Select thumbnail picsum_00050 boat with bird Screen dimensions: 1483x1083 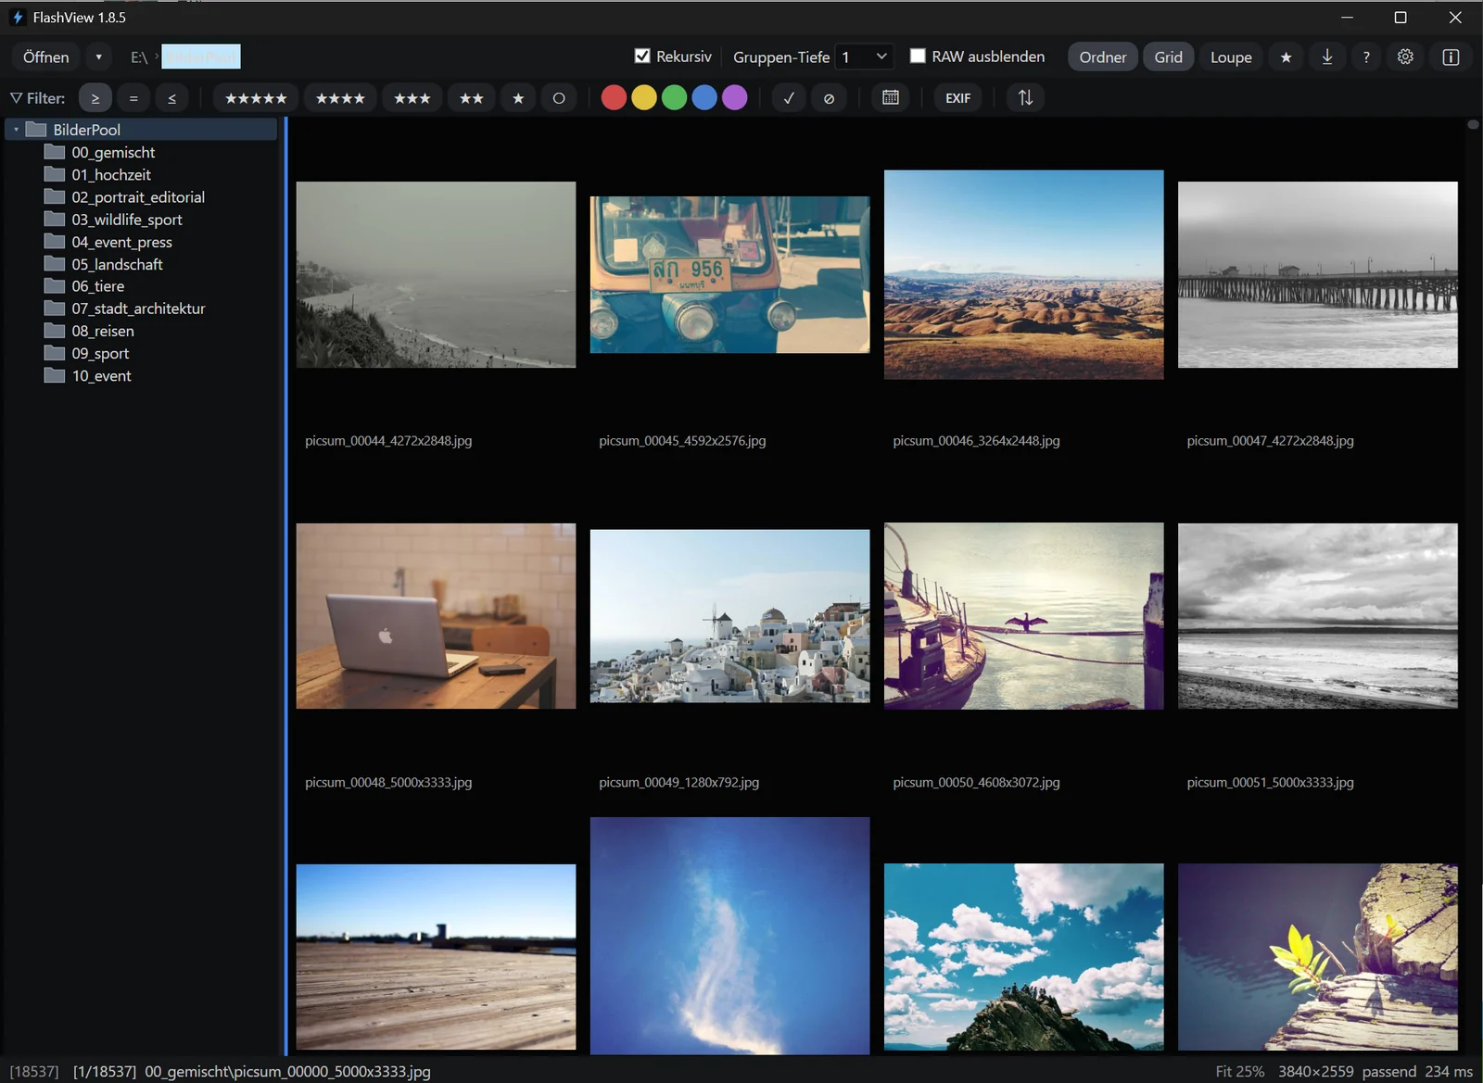[1023, 616]
